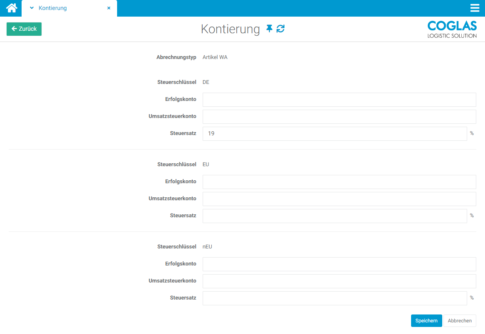This screenshot has height=334, width=485.
Task: Close the Kontierung tab with x icon
Action: pos(109,8)
